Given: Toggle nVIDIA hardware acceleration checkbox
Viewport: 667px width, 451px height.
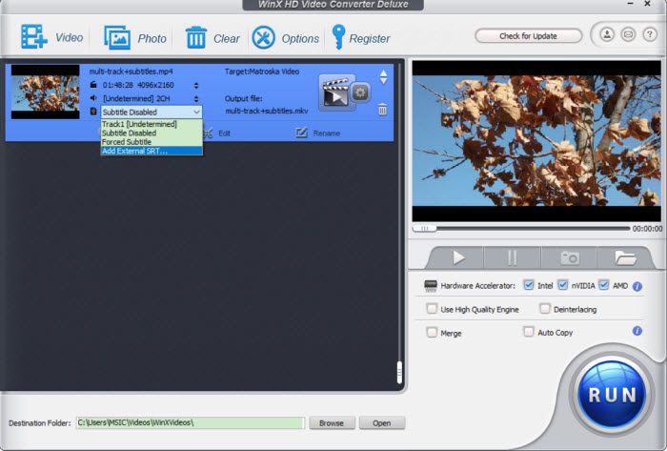Looking at the screenshot, I should [x=562, y=285].
